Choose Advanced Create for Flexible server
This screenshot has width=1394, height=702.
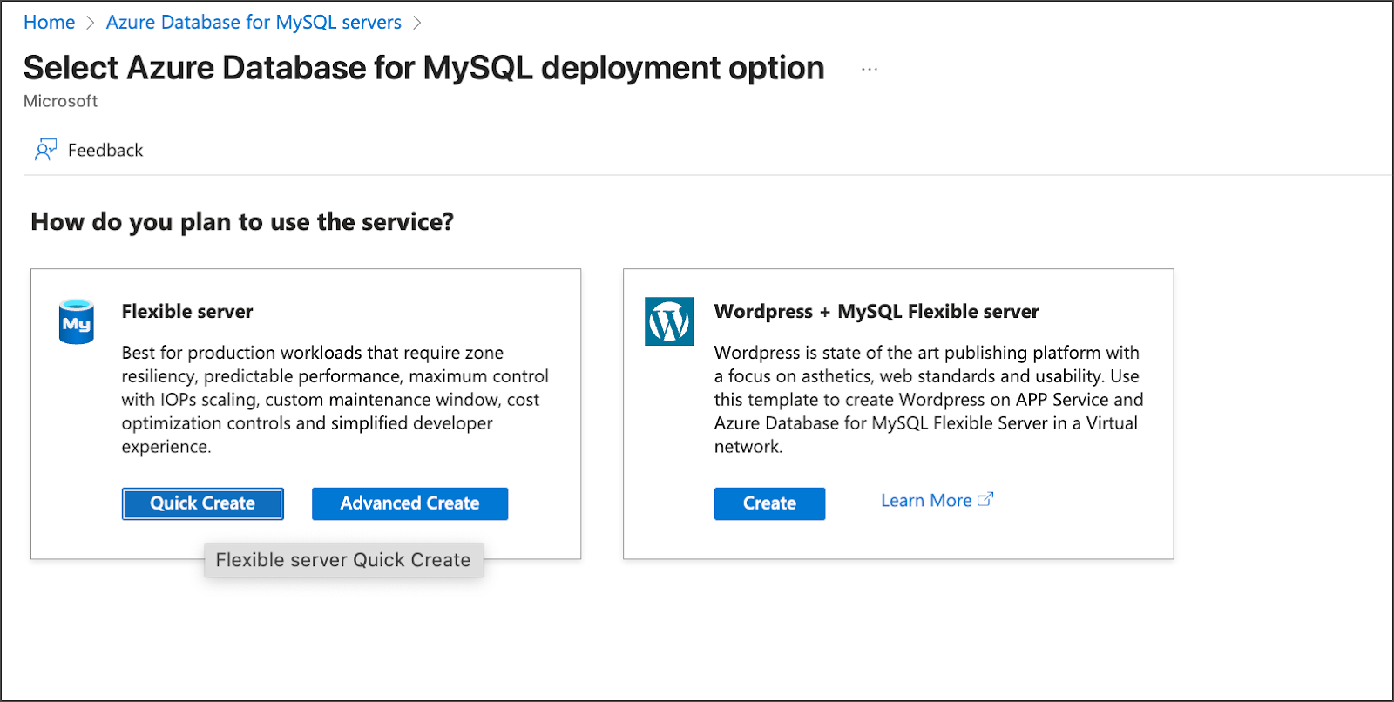pos(409,503)
